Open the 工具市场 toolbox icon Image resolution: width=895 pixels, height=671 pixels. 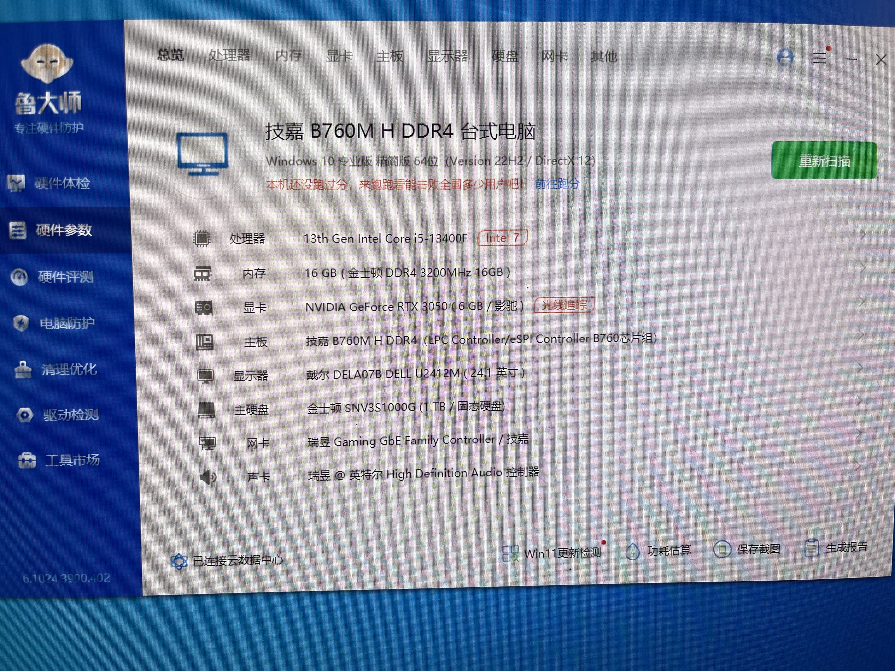pyautogui.click(x=27, y=460)
